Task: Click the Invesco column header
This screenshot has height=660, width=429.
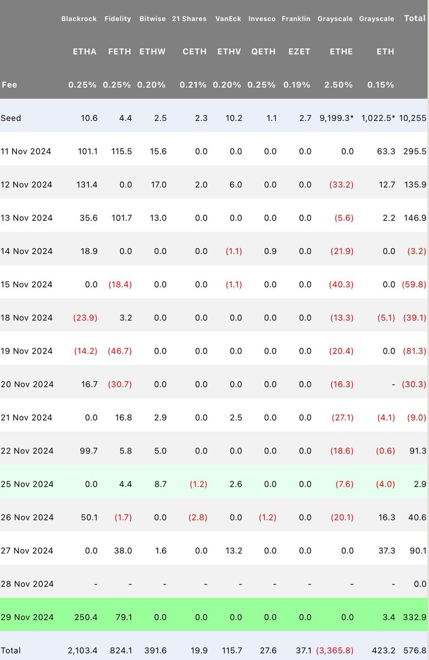Action: coord(262,19)
